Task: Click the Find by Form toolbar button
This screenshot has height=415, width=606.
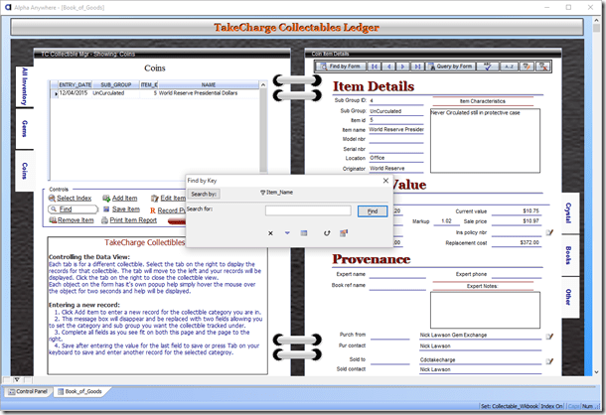Action: (x=342, y=67)
